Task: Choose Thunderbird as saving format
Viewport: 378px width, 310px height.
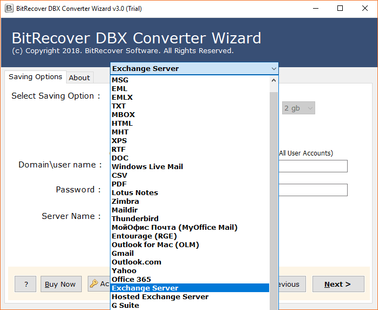Action: tap(135, 218)
